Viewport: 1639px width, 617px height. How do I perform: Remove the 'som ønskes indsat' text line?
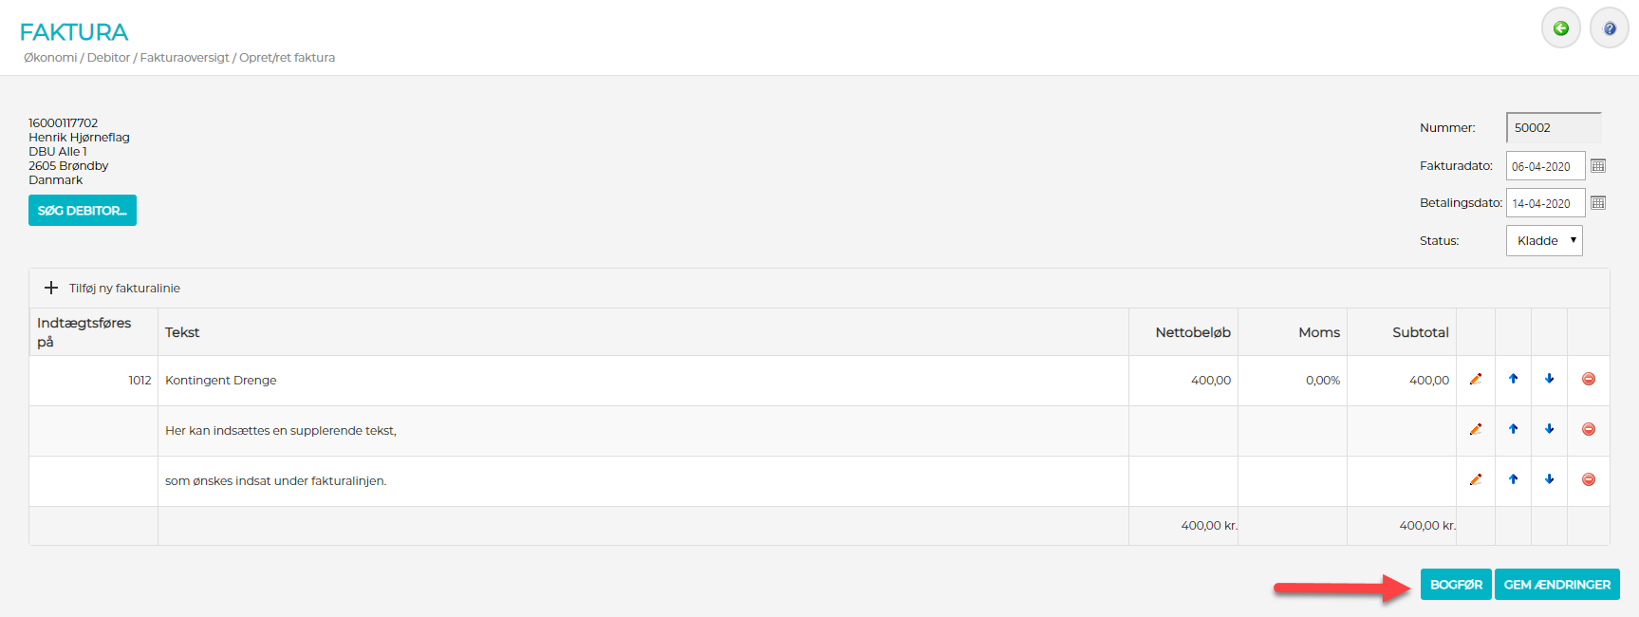tap(1589, 480)
